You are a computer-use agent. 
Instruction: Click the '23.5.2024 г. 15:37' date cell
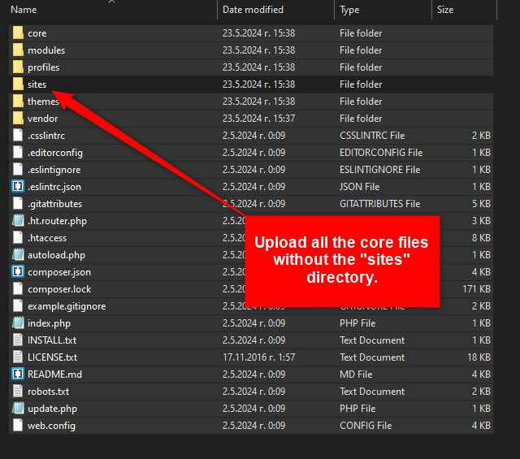pyautogui.click(x=258, y=119)
